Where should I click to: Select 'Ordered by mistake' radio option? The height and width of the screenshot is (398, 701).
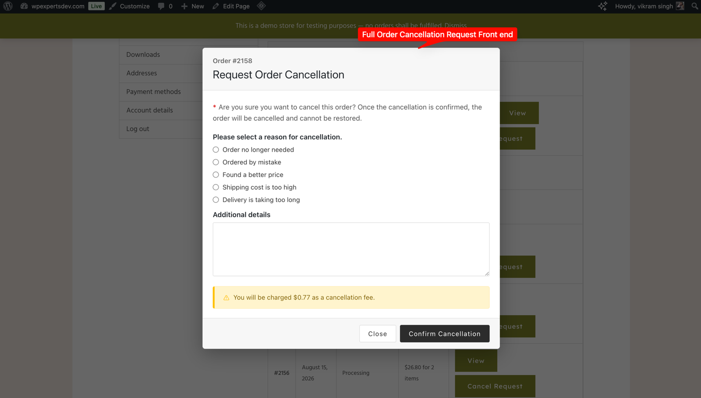[216, 162]
